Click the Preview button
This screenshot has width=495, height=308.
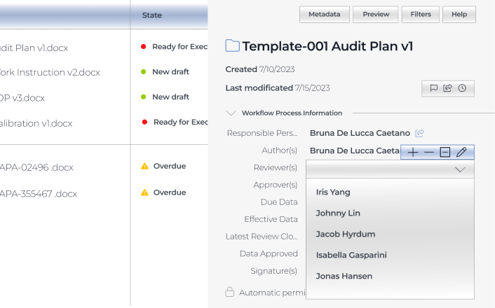[x=375, y=14]
